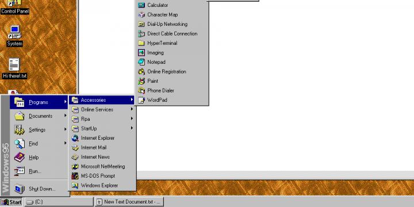Screen dimensions: 414x207
Task: Click Notepad label in Accessories
Action: tap(156, 62)
